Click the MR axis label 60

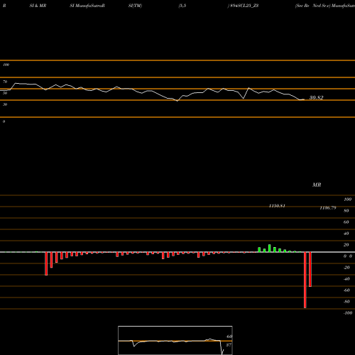(346, 222)
